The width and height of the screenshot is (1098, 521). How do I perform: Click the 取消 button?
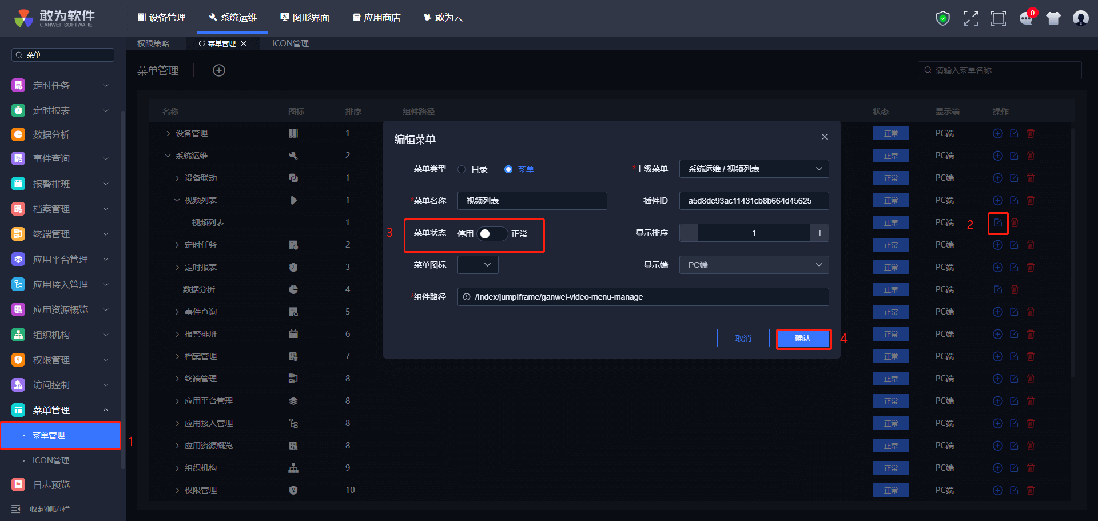click(x=743, y=339)
